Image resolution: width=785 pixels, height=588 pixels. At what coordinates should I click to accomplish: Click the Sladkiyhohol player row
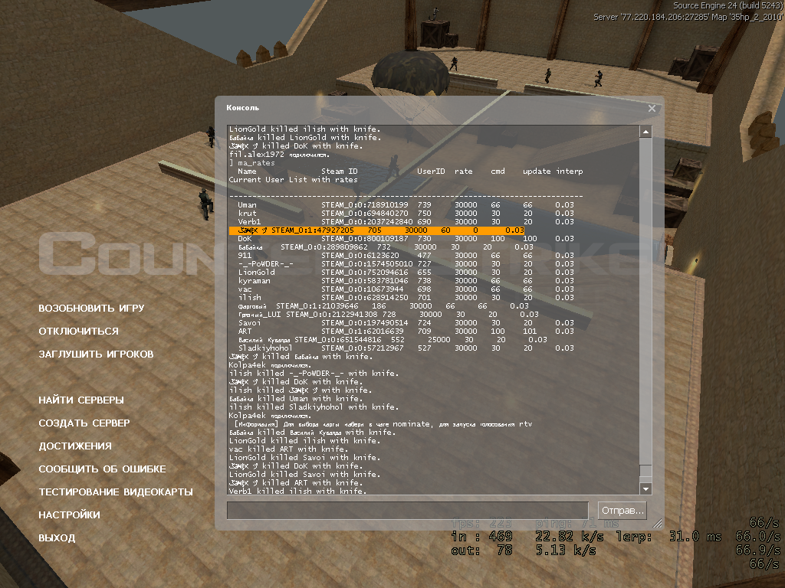[x=406, y=348]
